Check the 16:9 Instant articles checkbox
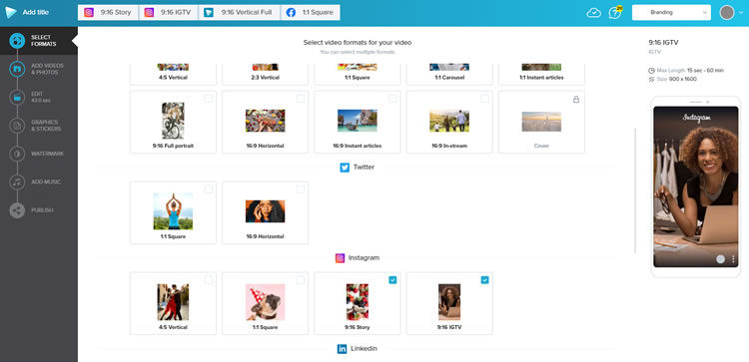This screenshot has height=362, width=749. (x=392, y=99)
